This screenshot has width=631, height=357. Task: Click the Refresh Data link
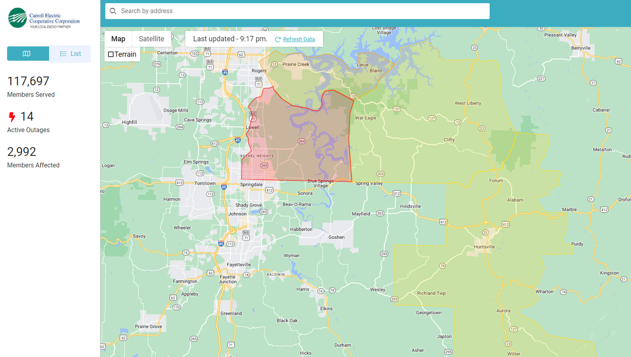click(299, 39)
